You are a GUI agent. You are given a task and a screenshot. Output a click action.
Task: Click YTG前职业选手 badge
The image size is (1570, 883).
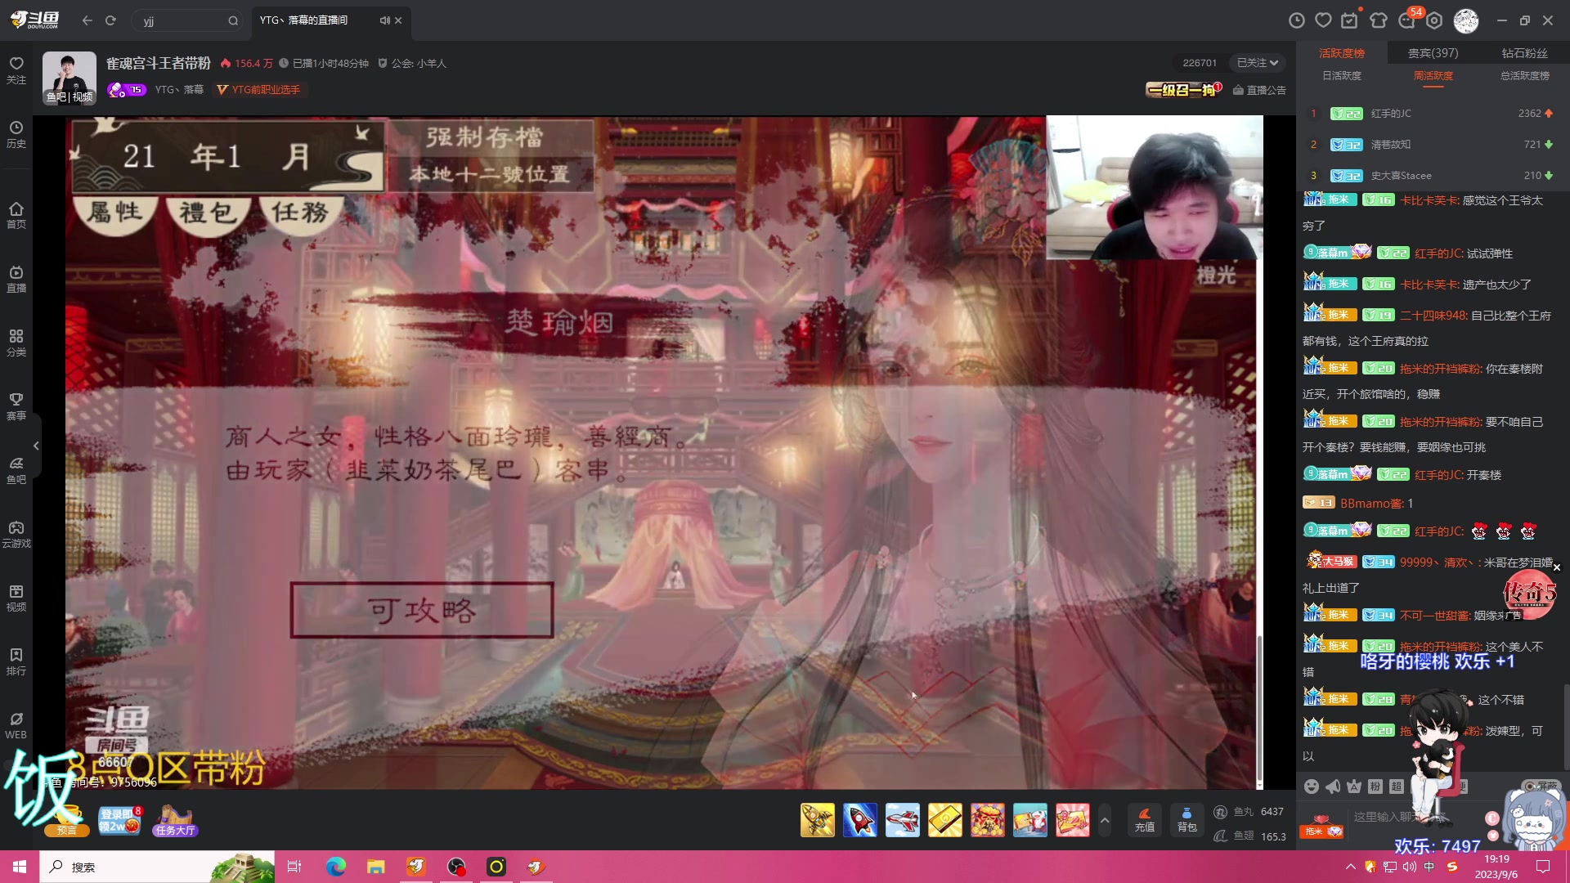(x=259, y=90)
